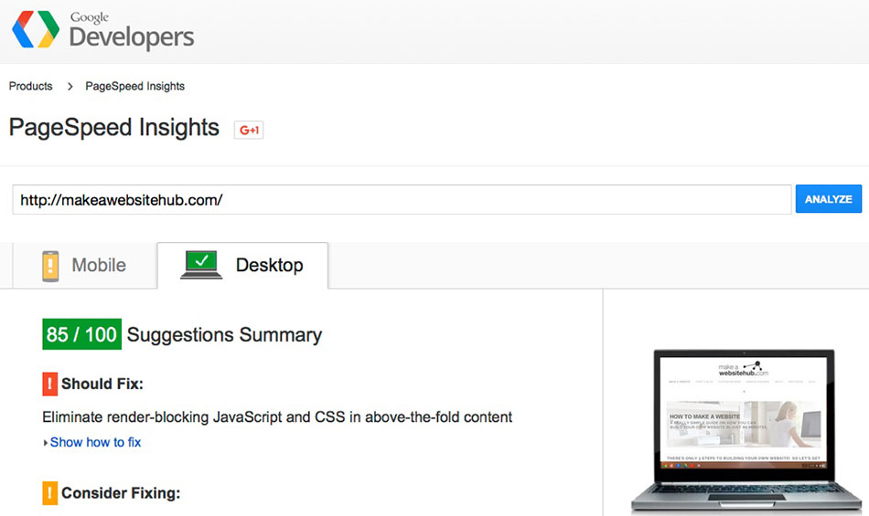Click the breadcrumb chevron separator after Products
Viewport: 869px width, 516px height.
[x=70, y=86]
